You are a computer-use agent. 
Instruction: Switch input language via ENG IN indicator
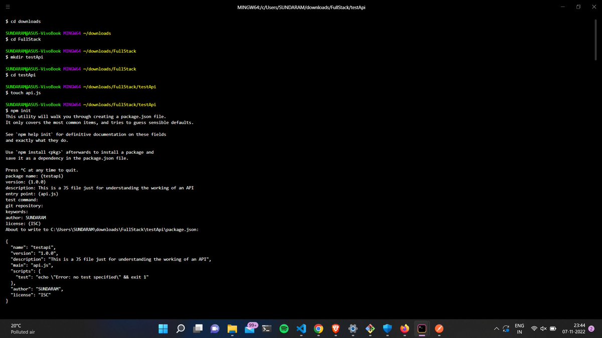tap(519, 328)
